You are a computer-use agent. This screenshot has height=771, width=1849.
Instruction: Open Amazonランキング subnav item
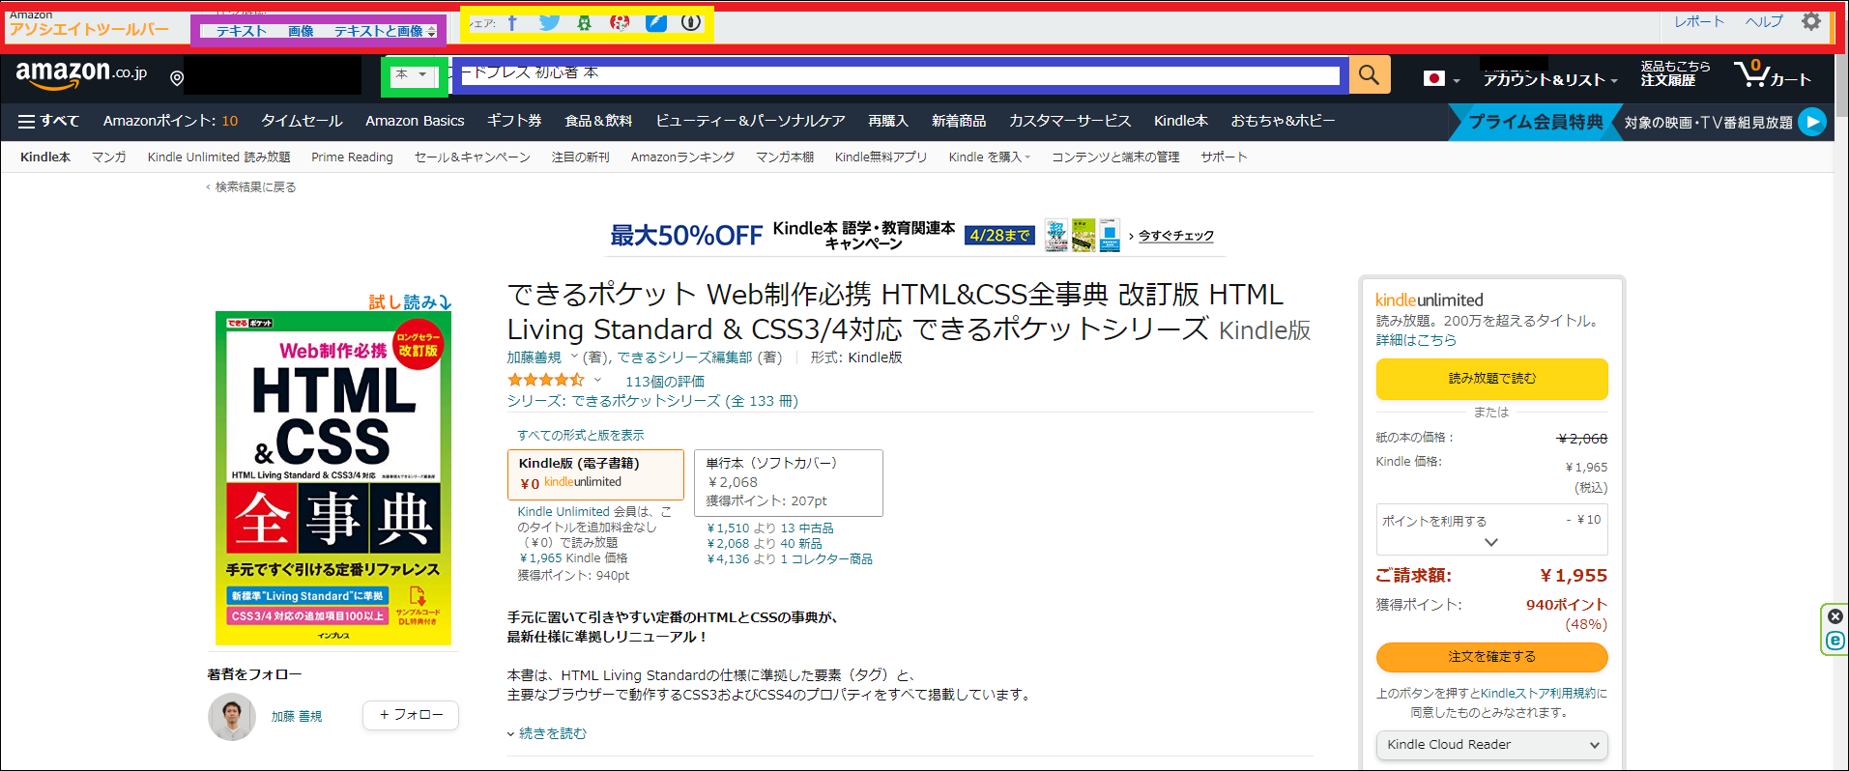tap(682, 157)
